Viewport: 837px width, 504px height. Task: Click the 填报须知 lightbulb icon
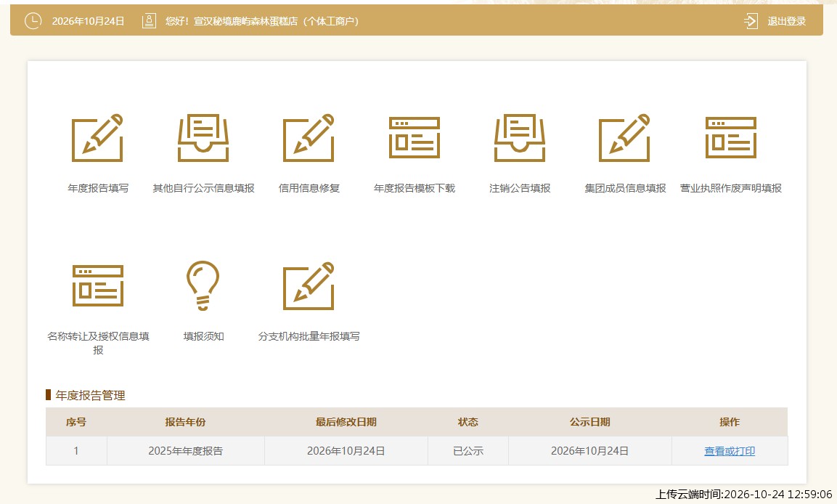203,285
